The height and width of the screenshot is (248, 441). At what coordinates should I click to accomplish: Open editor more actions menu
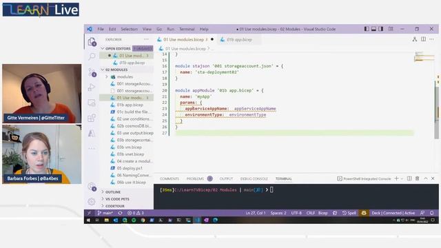pos(432,39)
